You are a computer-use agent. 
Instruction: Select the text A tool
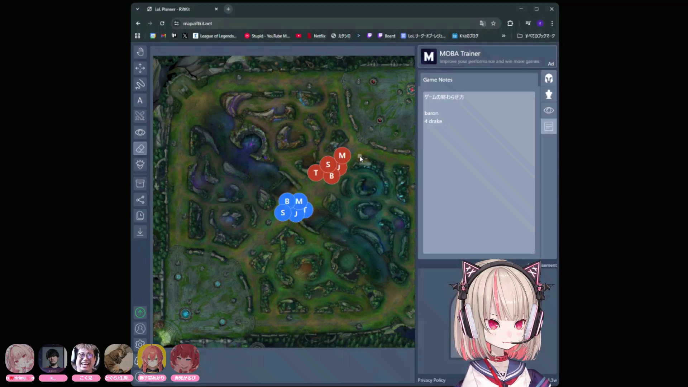(x=140, y=101)
